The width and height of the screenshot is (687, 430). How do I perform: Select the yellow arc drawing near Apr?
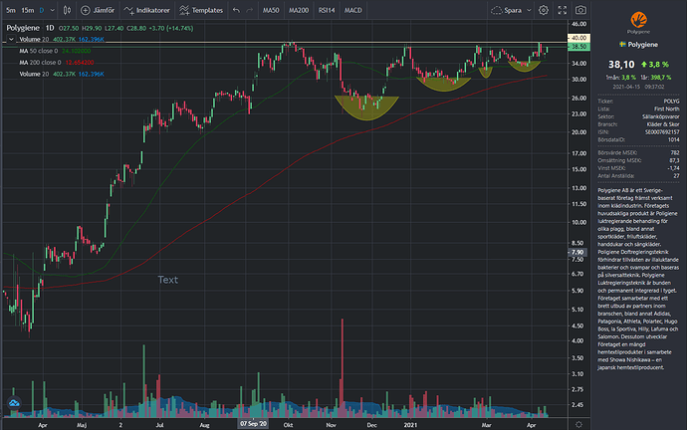pyautogui.click(x=524, y=67)
